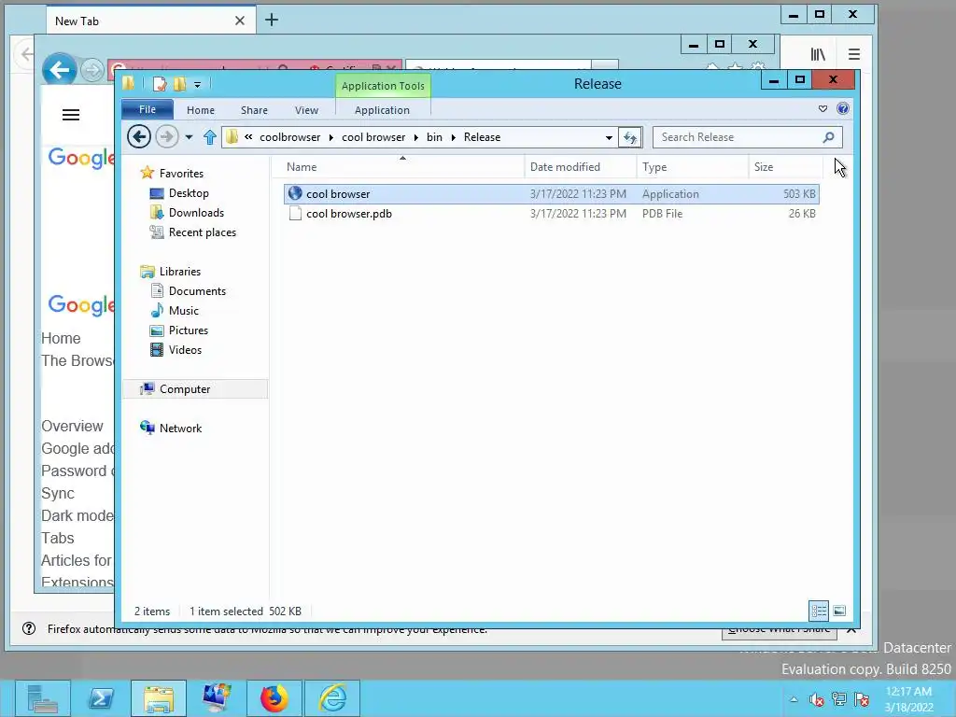
Task: Expand the address bar history dropdown
Action: [609, 138]
